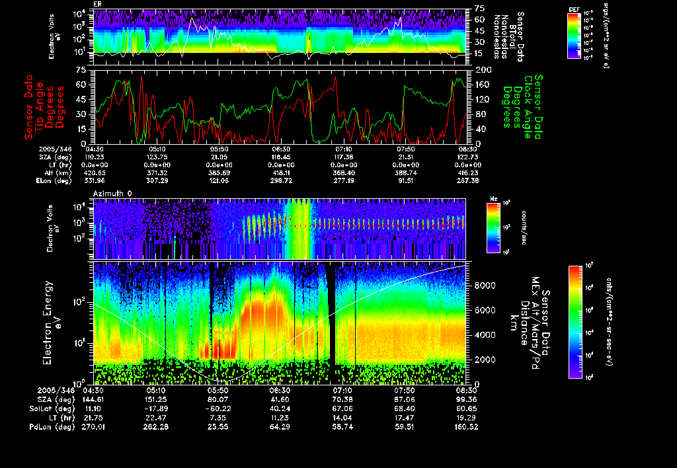Click the 'Sensor Data BTotal Nanoteslas' axis label
The width and height of the screenshot is (677, 468).
[508, 37]
